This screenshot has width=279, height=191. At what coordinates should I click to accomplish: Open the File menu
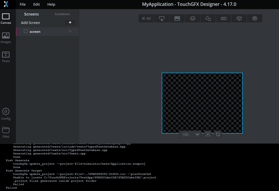point(23,4)
